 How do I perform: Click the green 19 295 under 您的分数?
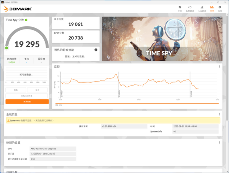coord(11,62)
